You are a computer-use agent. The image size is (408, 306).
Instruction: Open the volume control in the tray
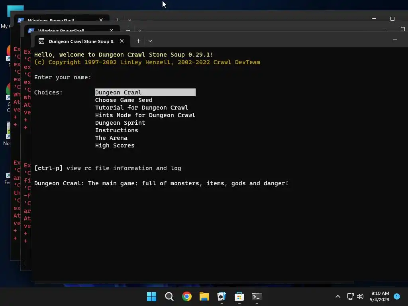pos(360,296)
